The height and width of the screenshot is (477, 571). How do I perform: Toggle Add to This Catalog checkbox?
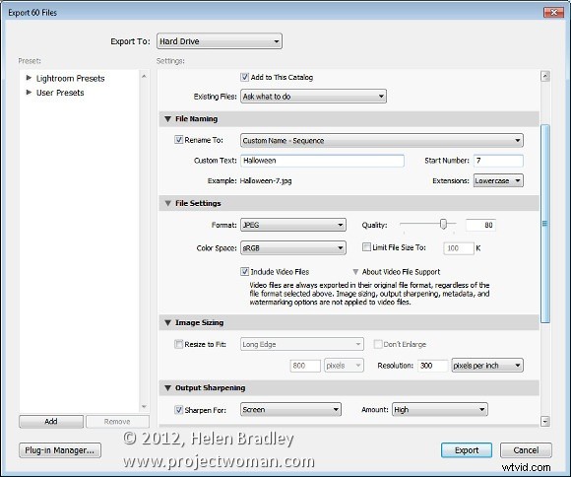tap(244, 77)
